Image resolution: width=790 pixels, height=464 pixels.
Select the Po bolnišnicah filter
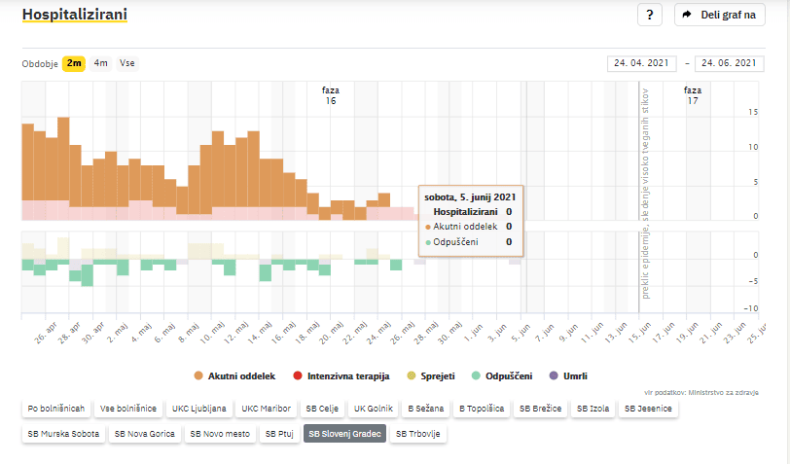click(56, 409)
